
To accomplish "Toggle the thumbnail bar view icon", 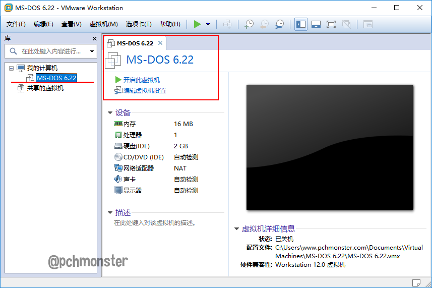I will pos(316,24).
